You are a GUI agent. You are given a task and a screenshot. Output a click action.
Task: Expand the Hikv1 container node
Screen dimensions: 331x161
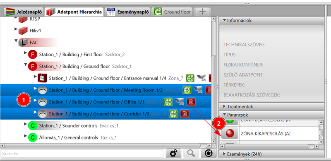click(16, 29)
